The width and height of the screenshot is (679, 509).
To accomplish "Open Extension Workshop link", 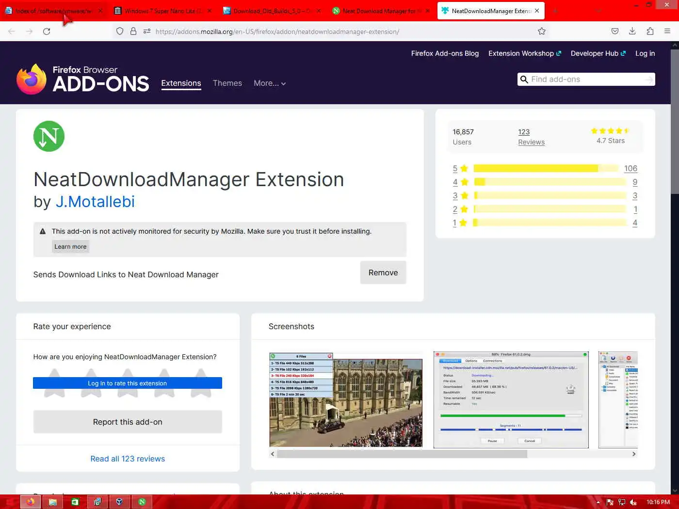I will pos(525,53).
